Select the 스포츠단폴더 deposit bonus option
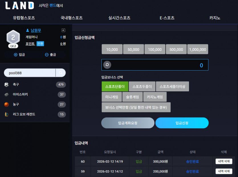Screen dimensions: 238x177 point(115,87)
